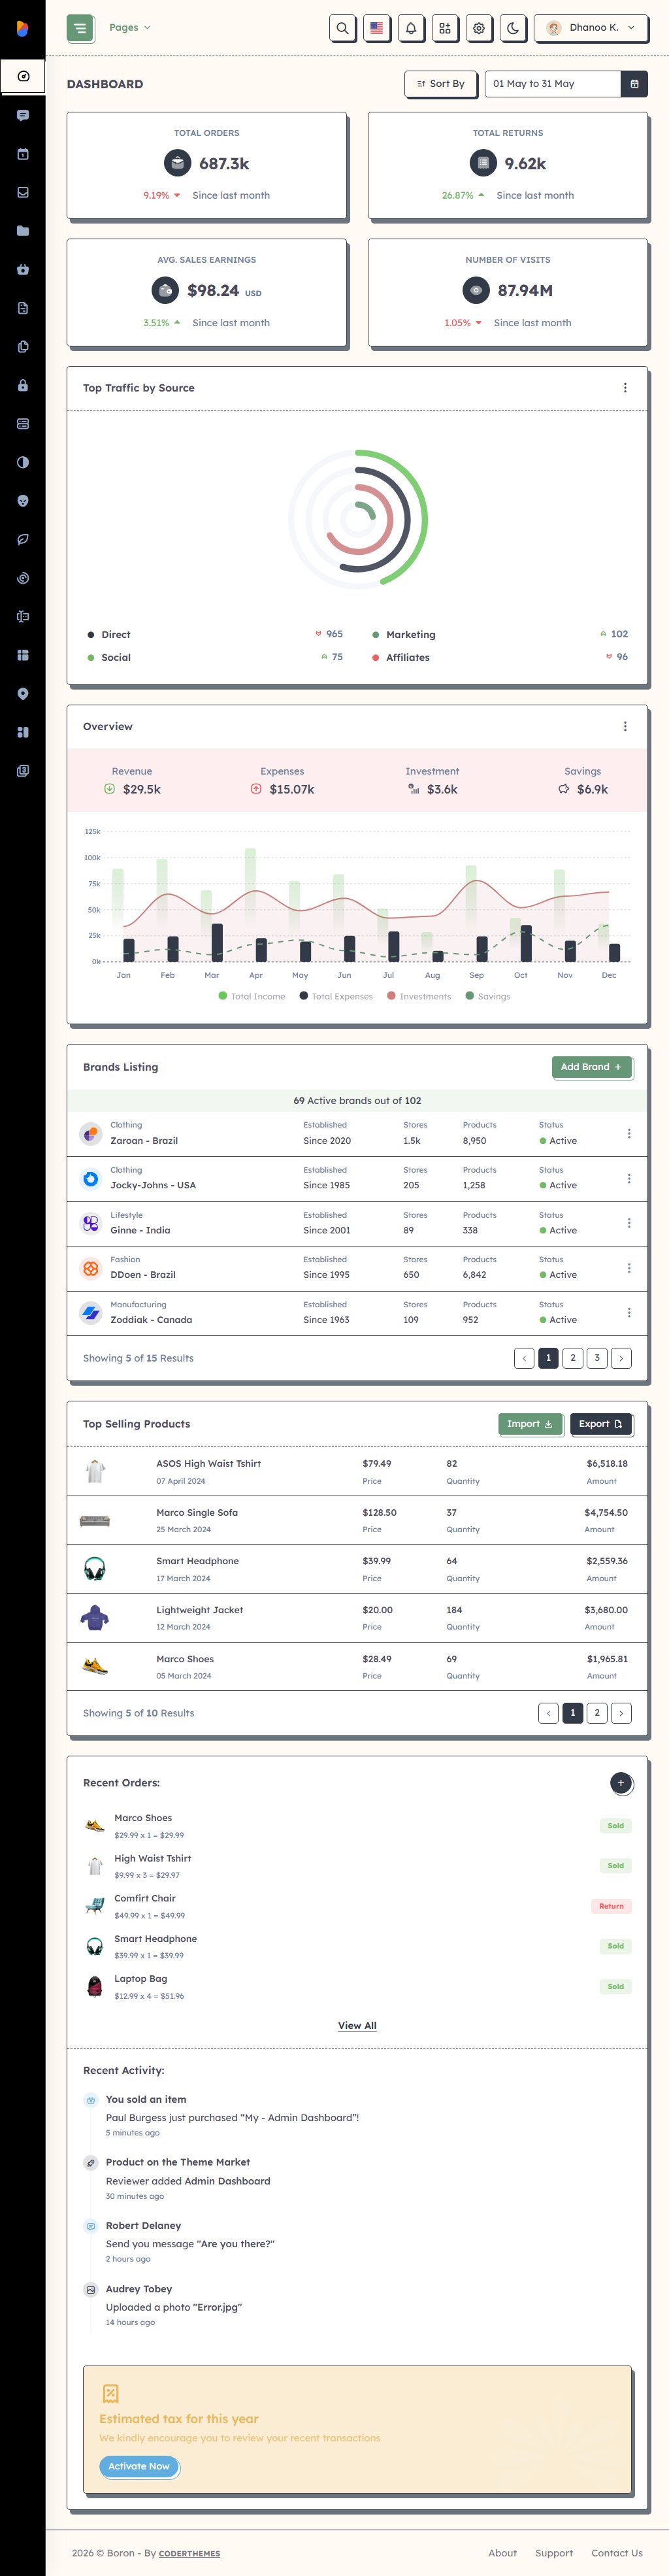Open the inbox tray icon in the sidebar
669x2576 pixels.
tap(23, 192)
